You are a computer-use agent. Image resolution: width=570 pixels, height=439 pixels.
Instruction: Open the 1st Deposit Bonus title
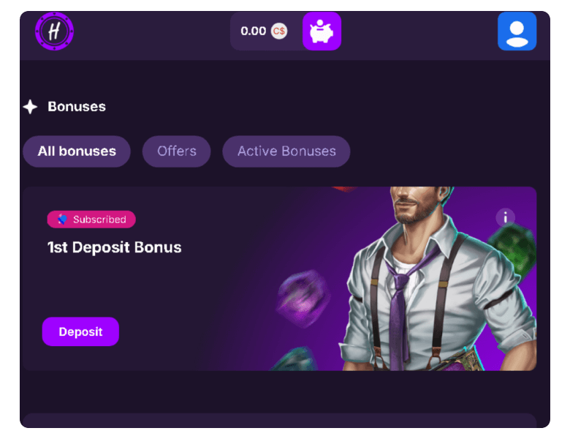tap(115, 247)
